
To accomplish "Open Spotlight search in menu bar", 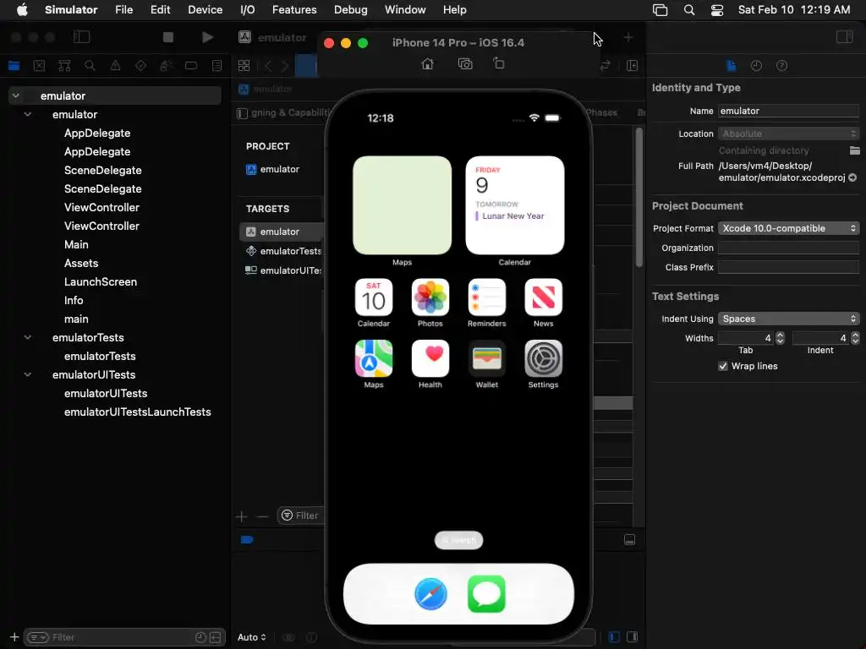I will 689,9.
